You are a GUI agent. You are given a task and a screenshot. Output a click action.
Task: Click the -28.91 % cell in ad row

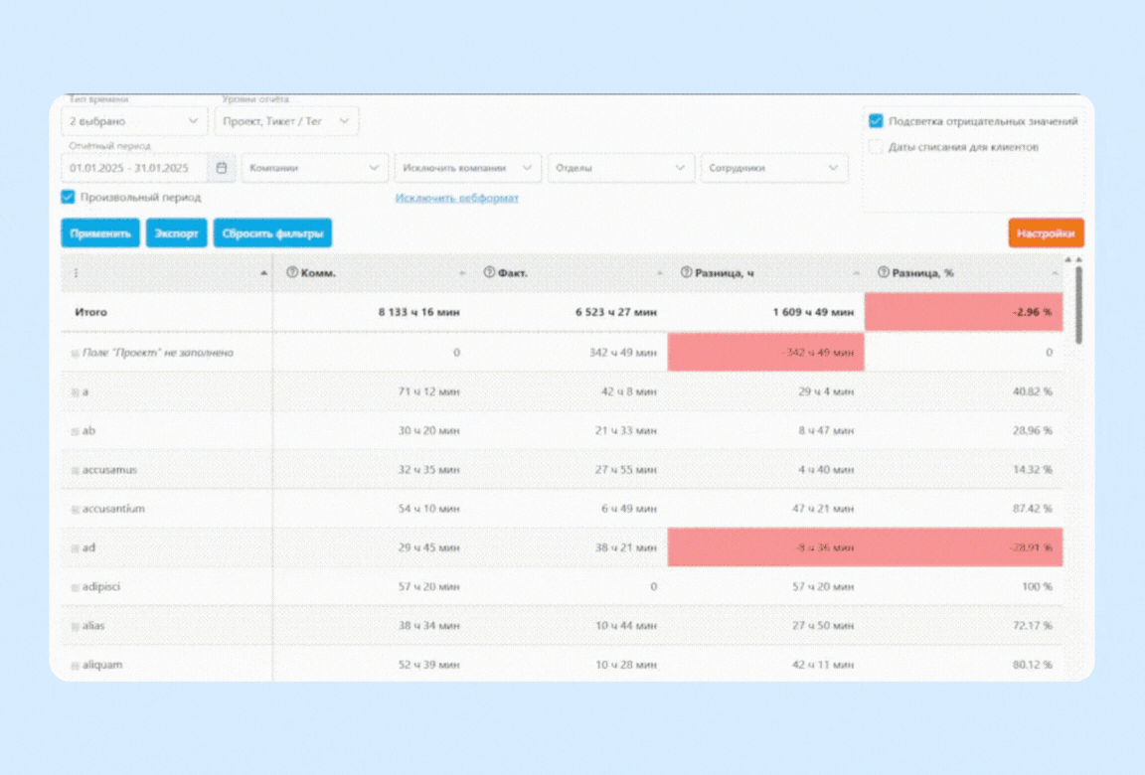[964, 547]
